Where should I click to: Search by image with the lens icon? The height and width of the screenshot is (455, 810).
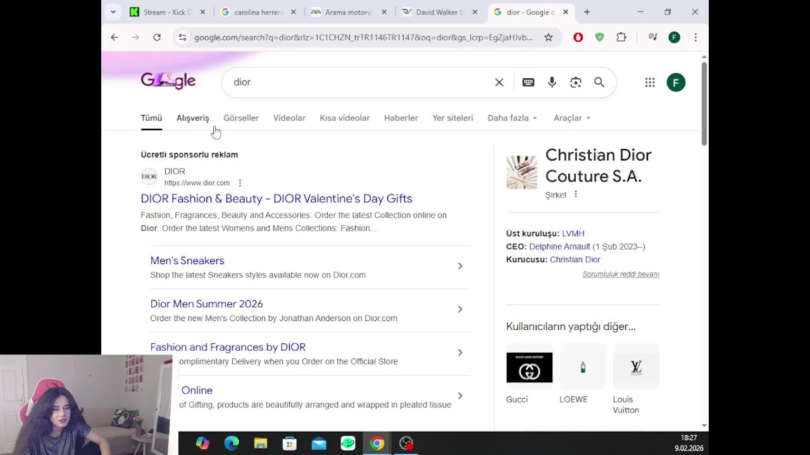pos(576,82)
